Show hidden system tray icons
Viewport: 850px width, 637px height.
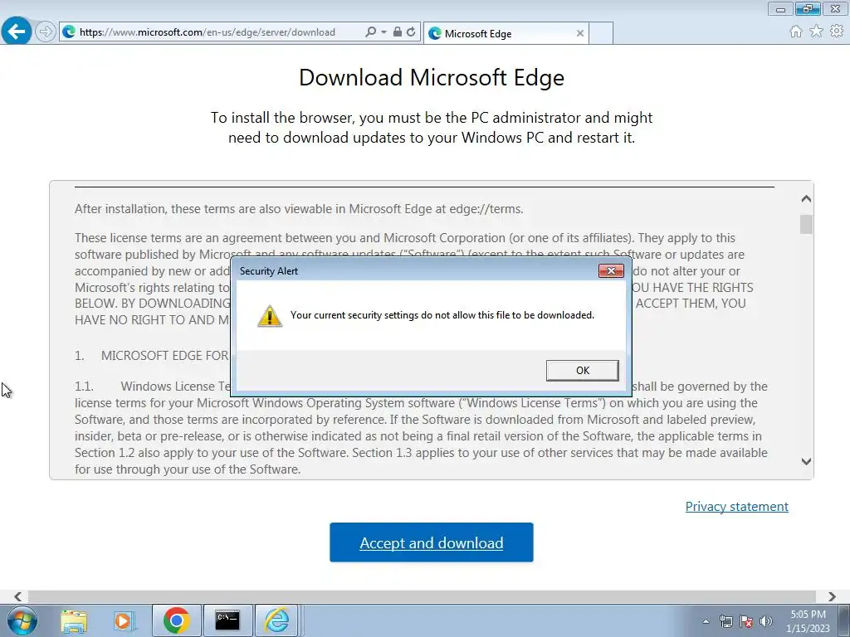point(706,621)
